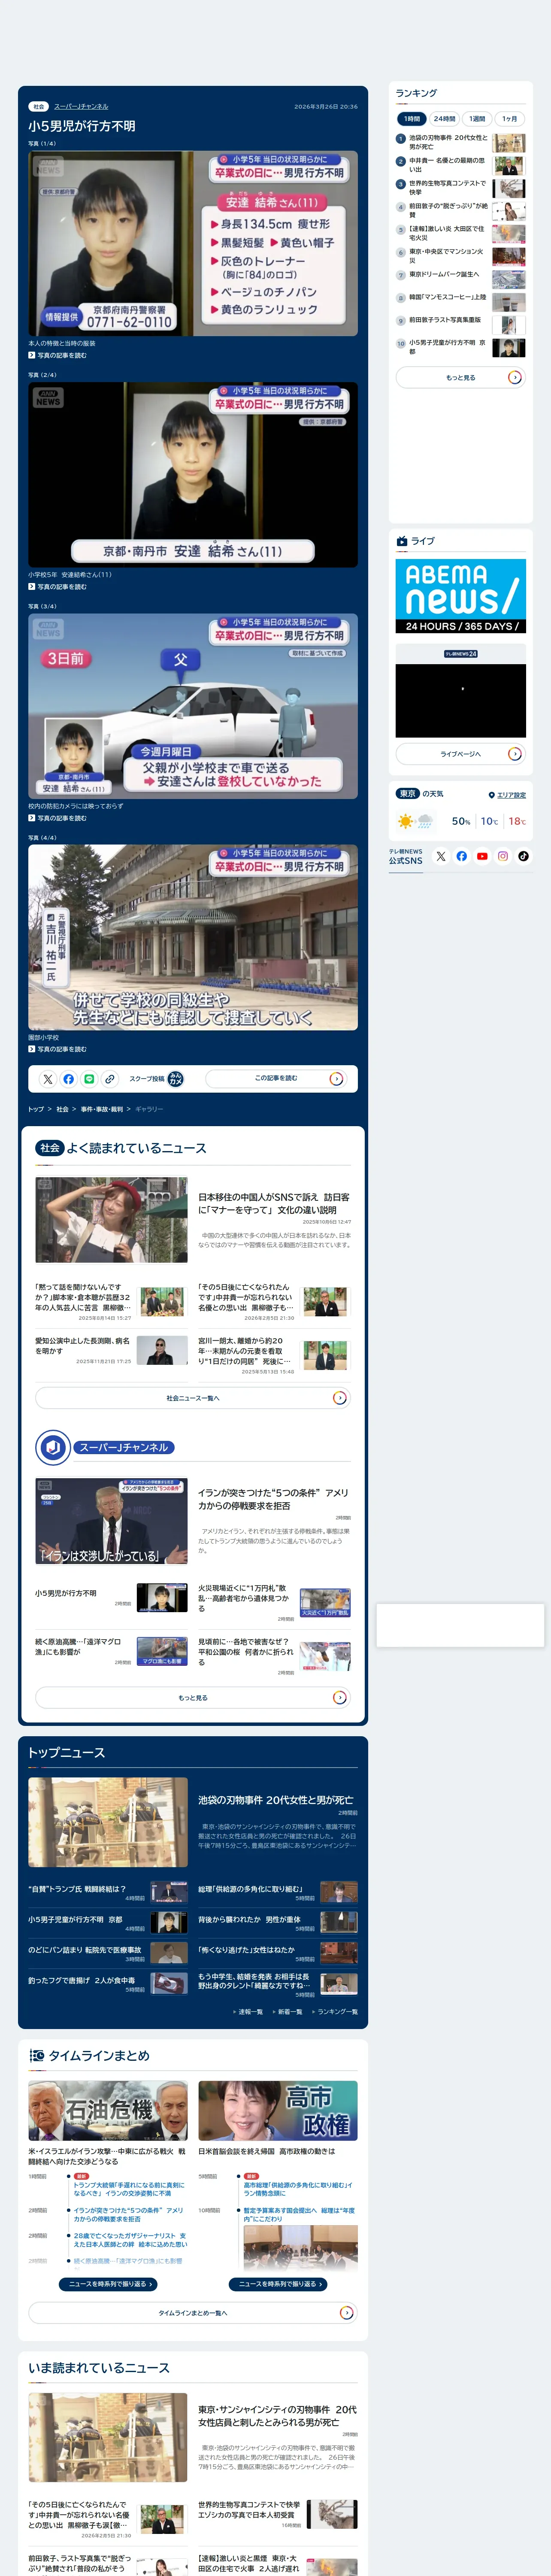Open top news item のどにパン詰まり 転院先で医療事故

(x=85, y=1950)
